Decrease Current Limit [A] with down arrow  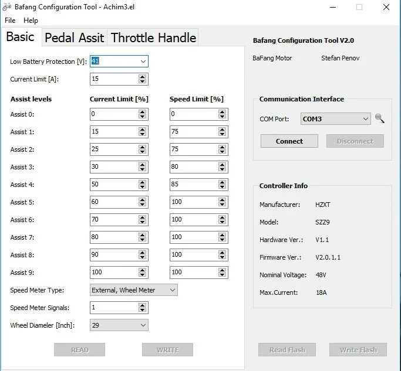coord(143,81)
